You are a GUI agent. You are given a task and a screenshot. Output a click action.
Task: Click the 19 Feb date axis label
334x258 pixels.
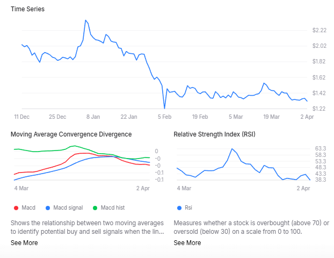(x=200, y=117)
